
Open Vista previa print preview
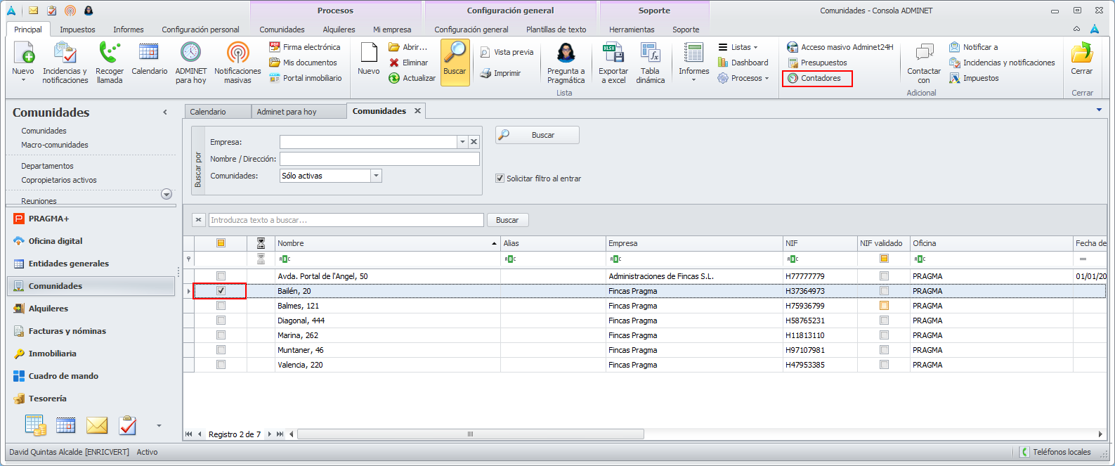coord(507,52)
